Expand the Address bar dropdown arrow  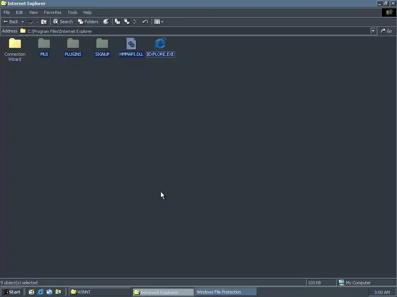373,31
